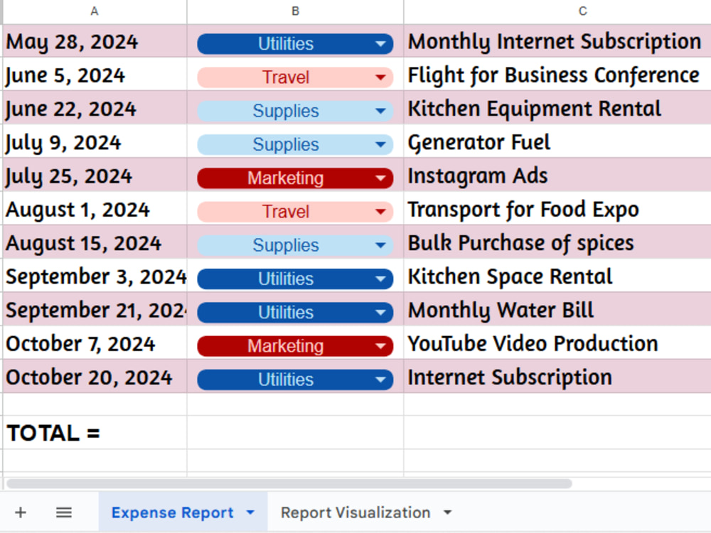Viewport: 711px width, 533px height.
Task: Select Generator Fuel cell
Action: click(x=557, y=141)
